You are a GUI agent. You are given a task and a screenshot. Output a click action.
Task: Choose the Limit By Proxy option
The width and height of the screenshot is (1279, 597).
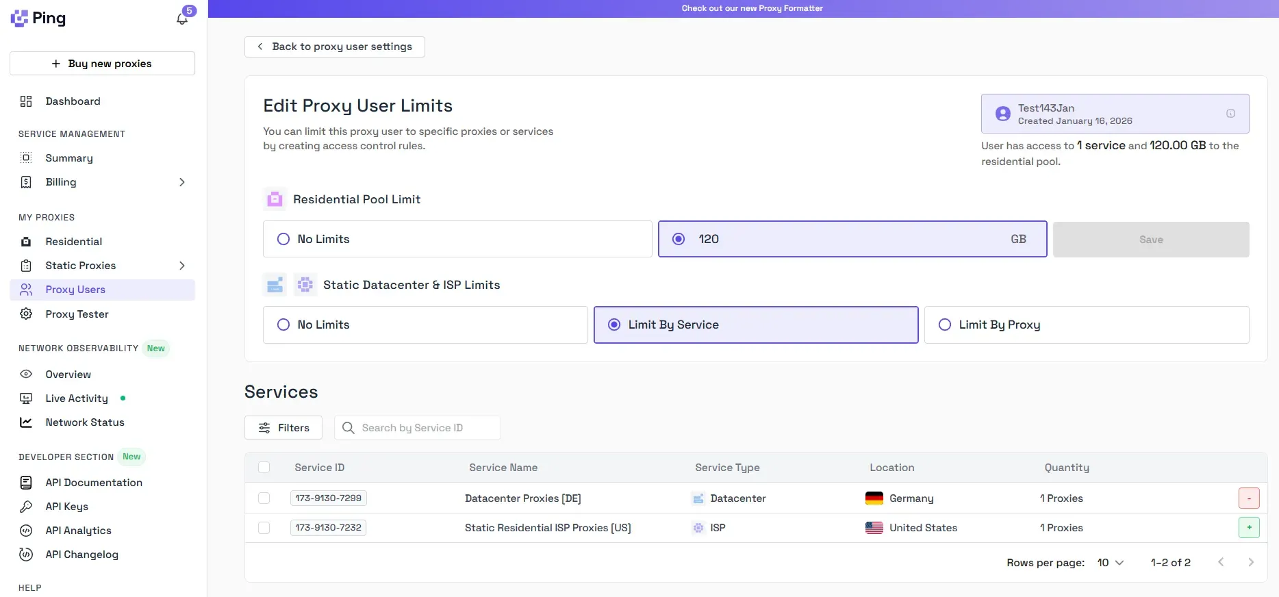[x=945, y=325]
